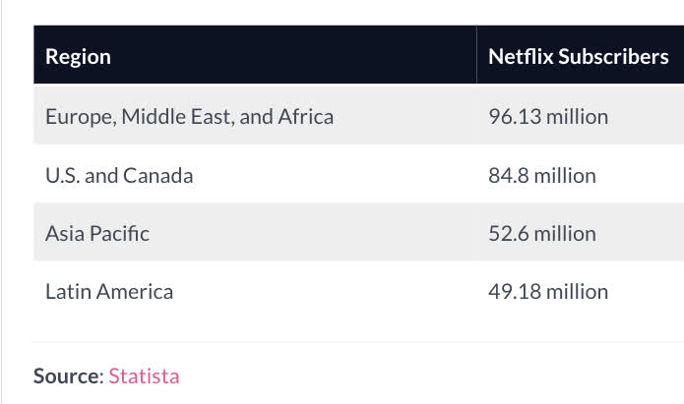Click the Netflix Subscribers column header
684x404 pixels.
pyautogui.click(x=578, y=56)
